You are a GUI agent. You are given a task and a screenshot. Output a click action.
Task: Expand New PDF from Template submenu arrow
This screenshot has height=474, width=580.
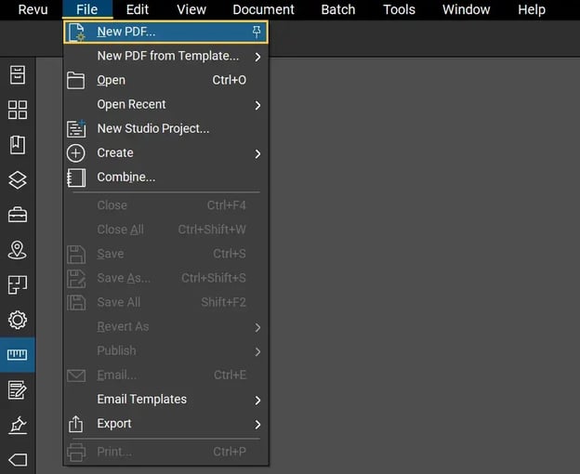pos(257,57)
